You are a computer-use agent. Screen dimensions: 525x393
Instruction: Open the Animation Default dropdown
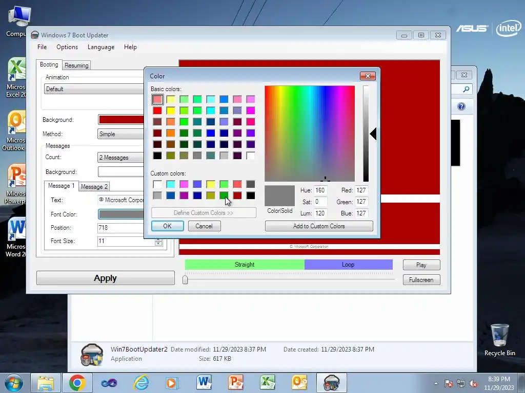(x=94, y=89)
